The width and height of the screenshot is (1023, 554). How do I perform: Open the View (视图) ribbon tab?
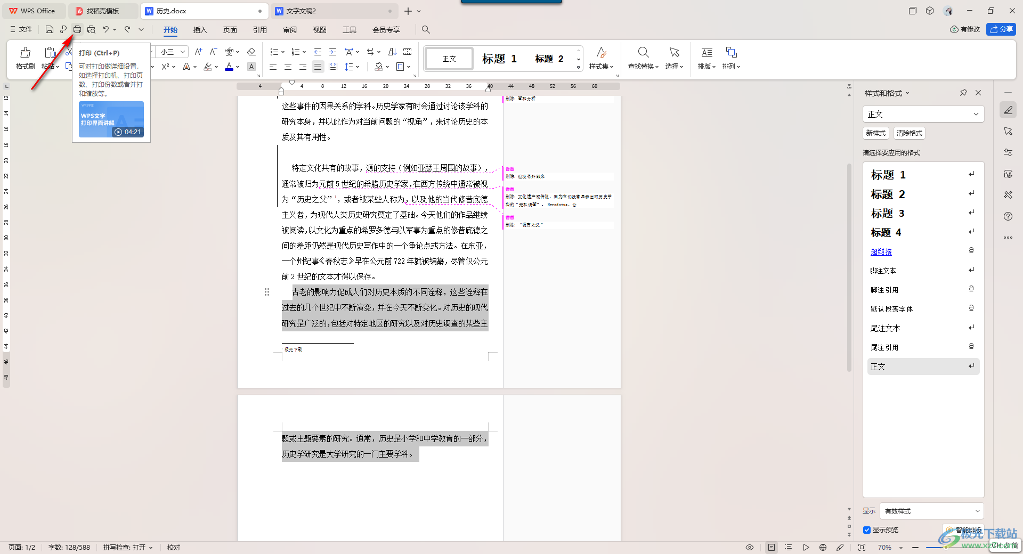(x=320, y=30)
